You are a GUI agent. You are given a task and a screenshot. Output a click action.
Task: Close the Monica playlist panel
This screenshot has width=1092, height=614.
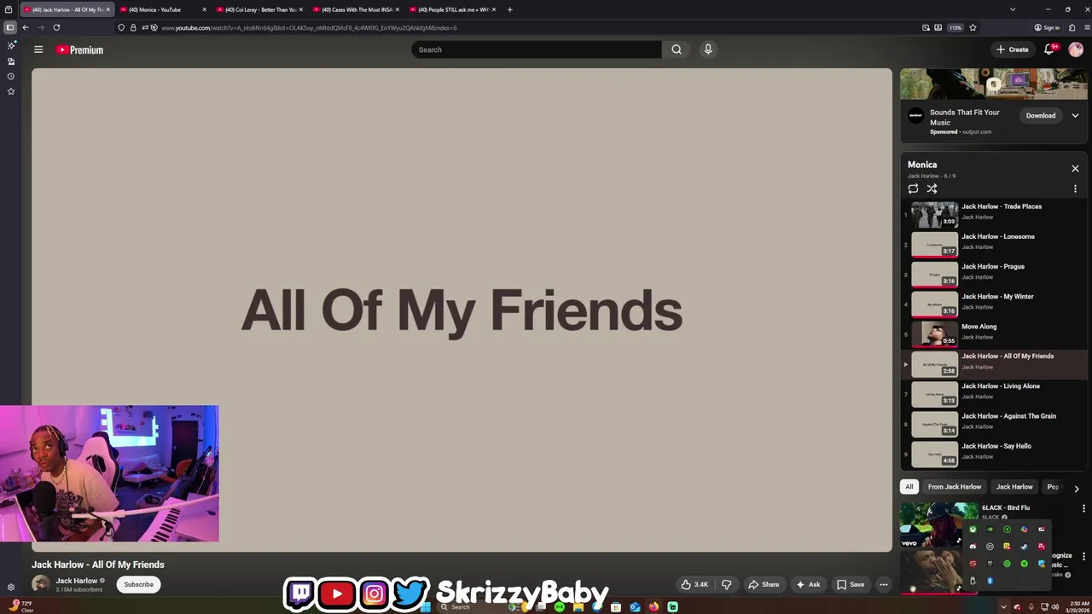click(1075, 169)
